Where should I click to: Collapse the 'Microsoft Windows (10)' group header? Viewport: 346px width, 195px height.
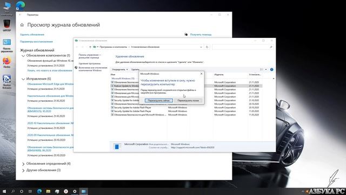point(123,78)
